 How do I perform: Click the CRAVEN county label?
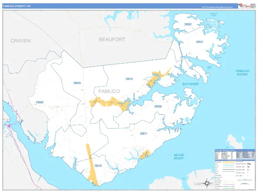21,41
